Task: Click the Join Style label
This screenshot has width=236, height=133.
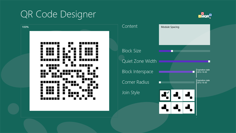Action: (131, 92)
